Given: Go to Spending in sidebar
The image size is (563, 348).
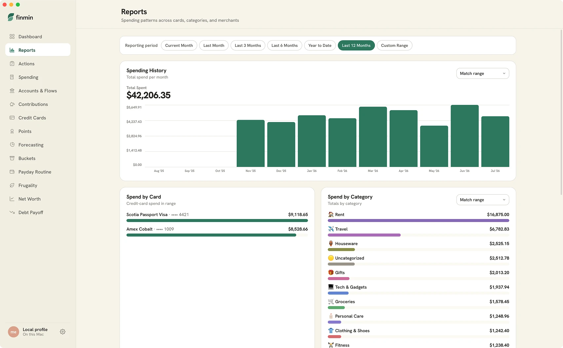Looking at the screenshot, I should [38, 77].
